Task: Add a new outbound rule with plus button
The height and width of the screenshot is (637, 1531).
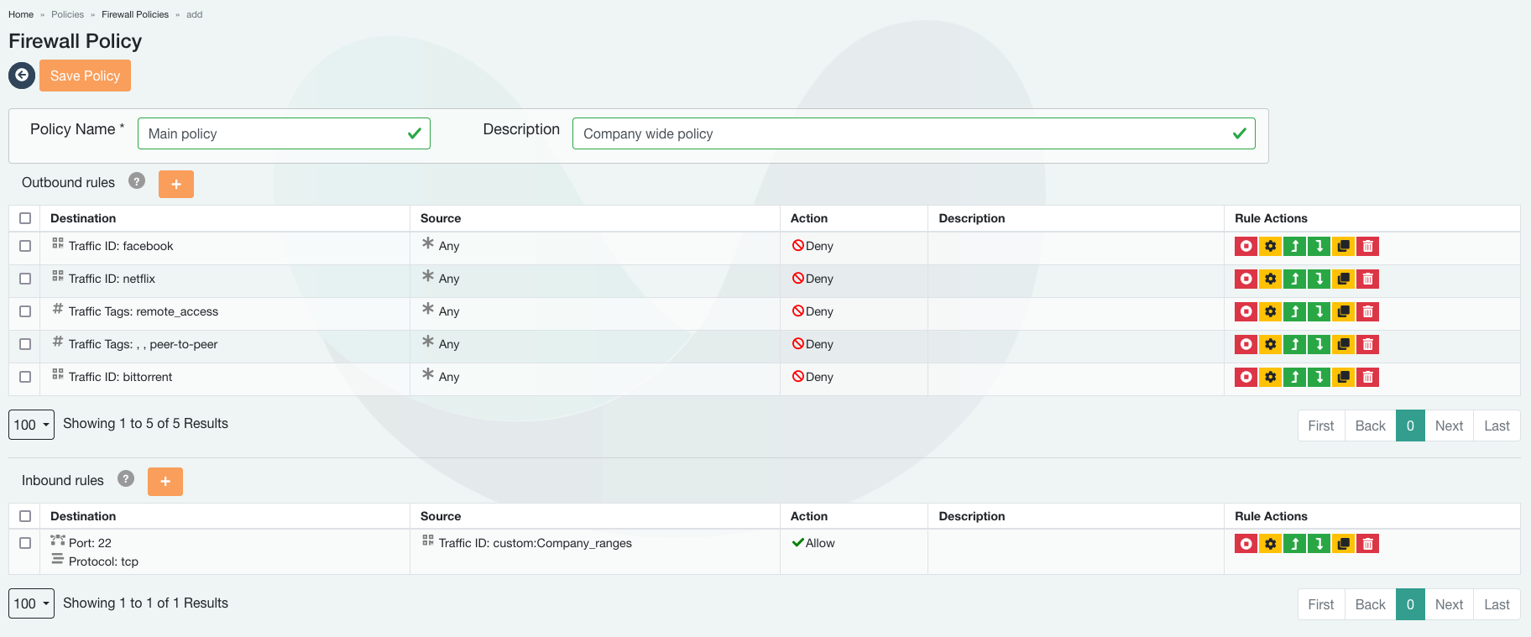Action: [x=176, y=184]
